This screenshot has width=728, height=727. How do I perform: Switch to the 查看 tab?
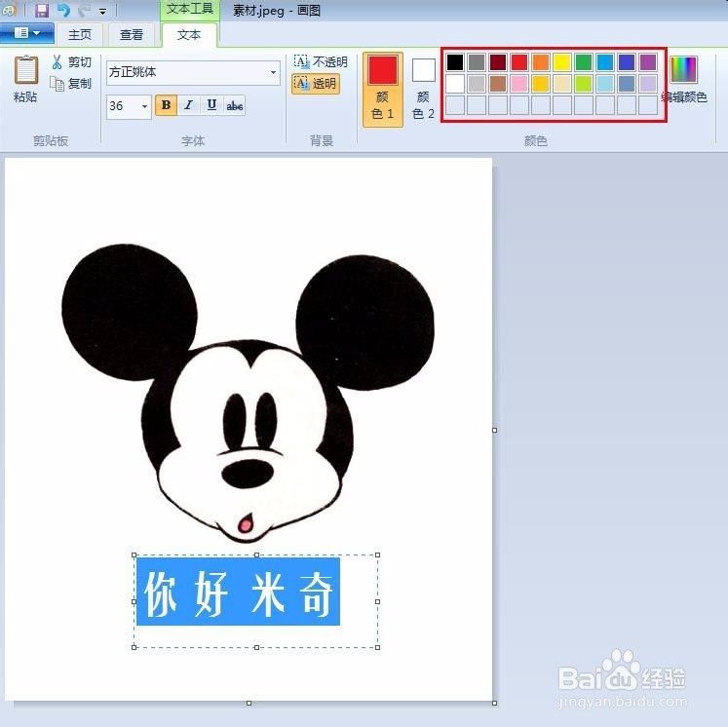[132, 35]
